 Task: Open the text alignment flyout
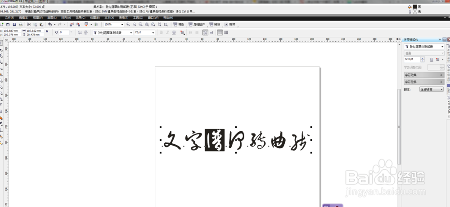coord(182,33)
